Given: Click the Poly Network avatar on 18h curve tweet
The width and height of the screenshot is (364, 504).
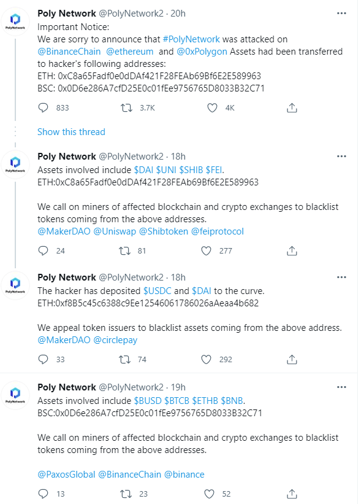Looking at the screenshot, I should tap(15, 285).
